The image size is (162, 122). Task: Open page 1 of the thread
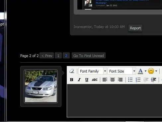[58, 56]
